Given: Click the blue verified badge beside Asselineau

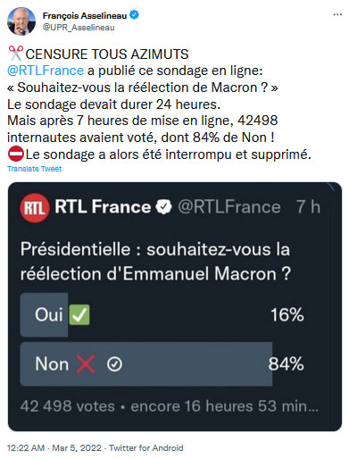Looking at the screenshot, I should 134,14.
